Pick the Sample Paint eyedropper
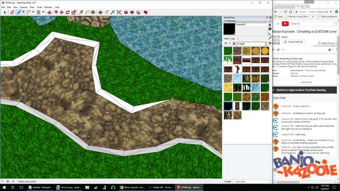 point(270,38)
